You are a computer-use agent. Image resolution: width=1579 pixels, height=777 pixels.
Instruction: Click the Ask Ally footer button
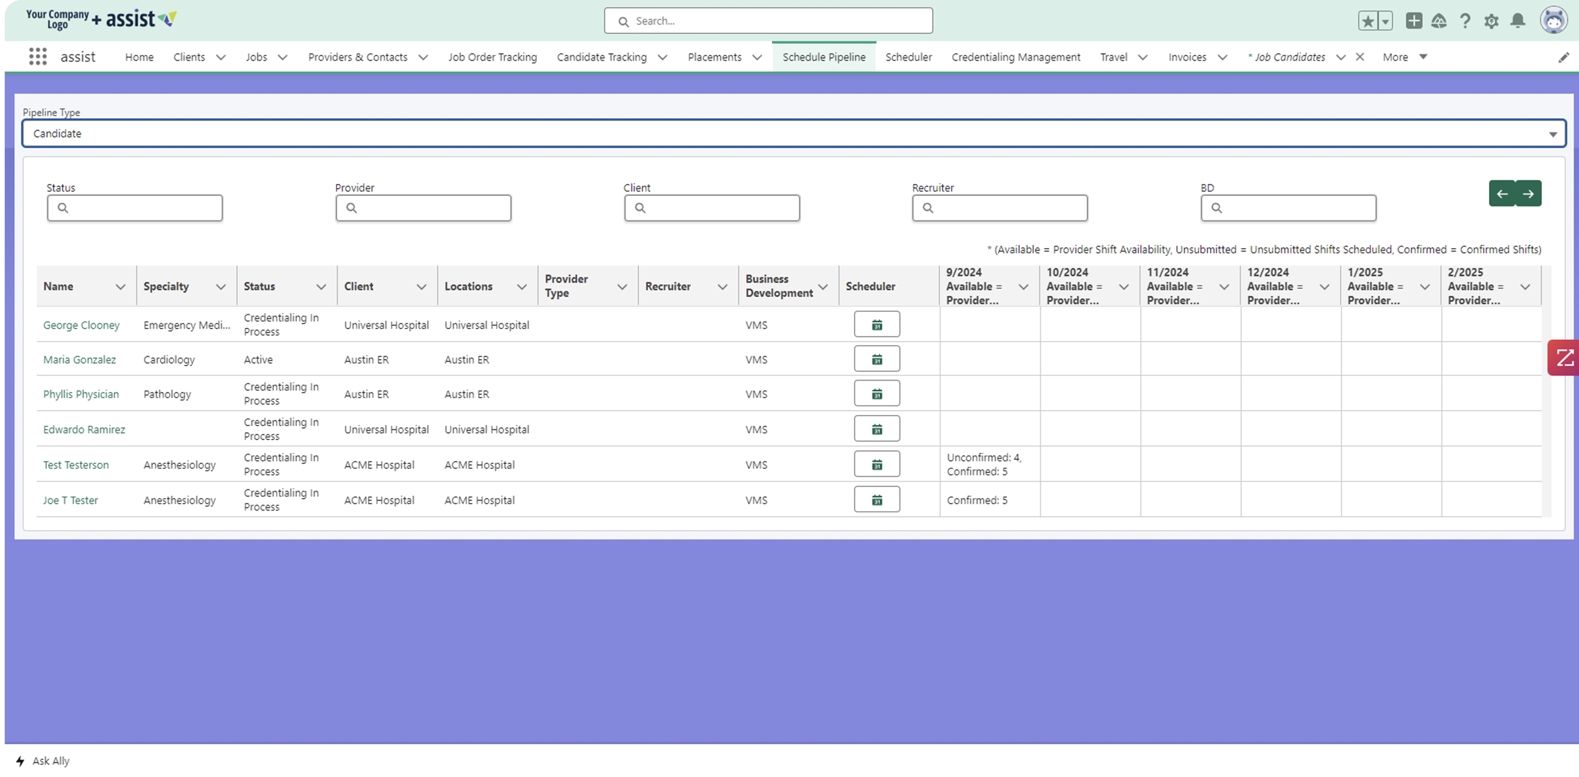click(x=43, y=761)
